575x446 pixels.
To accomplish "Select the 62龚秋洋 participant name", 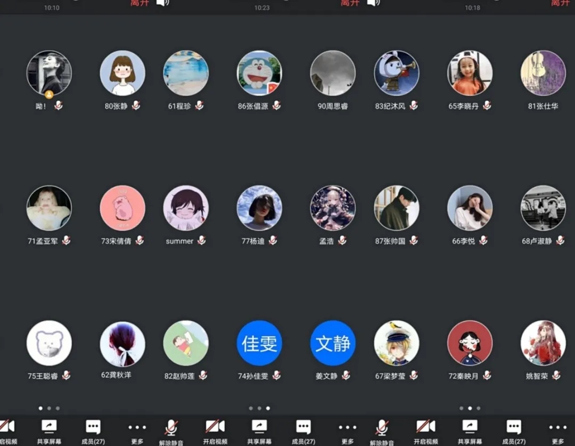I will coord(116,375).
